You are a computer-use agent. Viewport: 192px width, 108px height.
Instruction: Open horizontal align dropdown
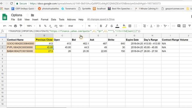point(145,26)
